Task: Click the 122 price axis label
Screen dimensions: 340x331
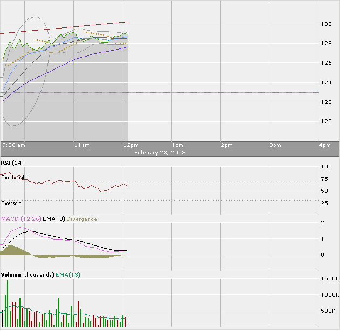Action: coord(327,102)
